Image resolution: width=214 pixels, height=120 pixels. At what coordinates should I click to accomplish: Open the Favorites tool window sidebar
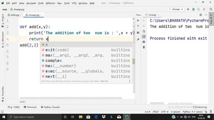click(x=3, y=94)
